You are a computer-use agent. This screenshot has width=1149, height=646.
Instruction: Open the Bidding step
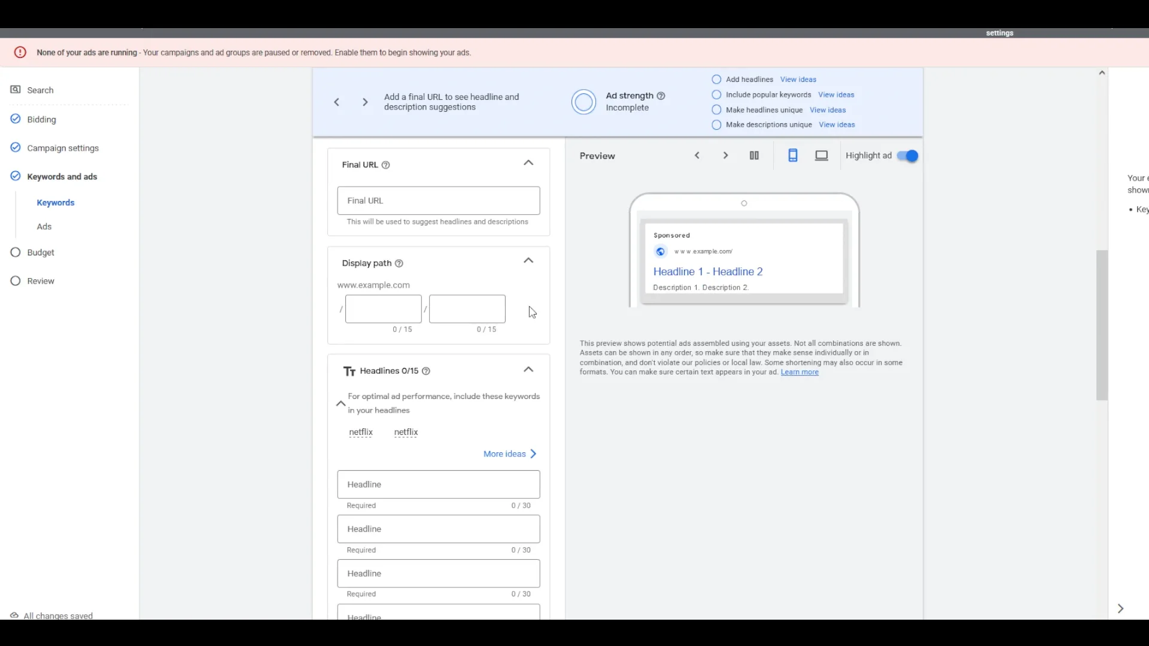[x=41, y=120]
